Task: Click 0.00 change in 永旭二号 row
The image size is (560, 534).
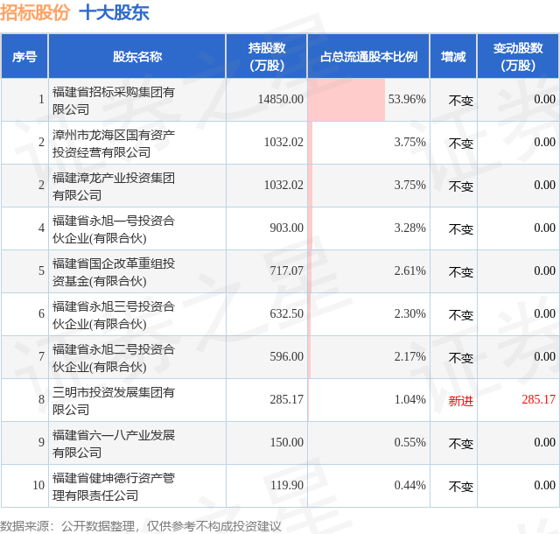Action: (x=544, y=356)
